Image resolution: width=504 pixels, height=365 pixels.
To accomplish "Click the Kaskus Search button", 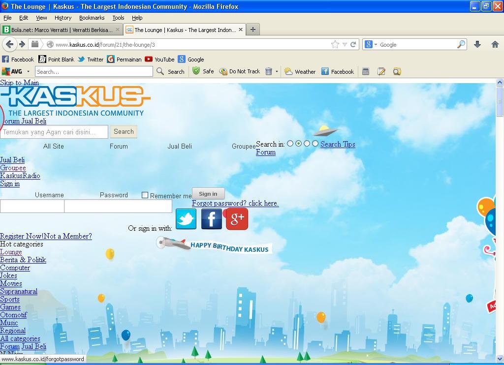I will (124, 131).
